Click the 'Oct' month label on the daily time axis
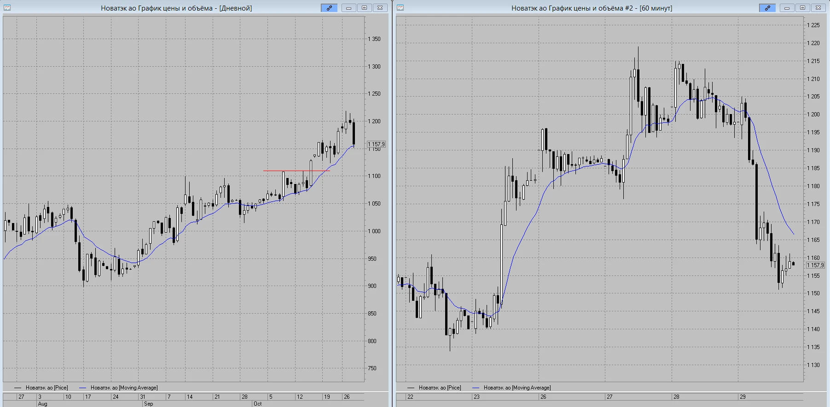The image size is (830, 407). click(257, 404)
